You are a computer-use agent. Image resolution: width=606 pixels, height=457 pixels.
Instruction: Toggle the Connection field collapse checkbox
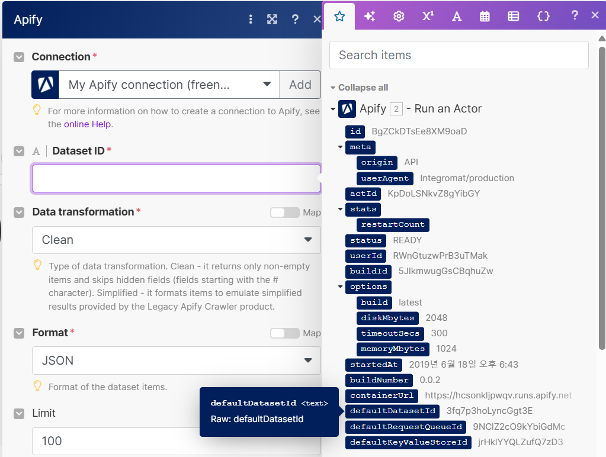19,57
